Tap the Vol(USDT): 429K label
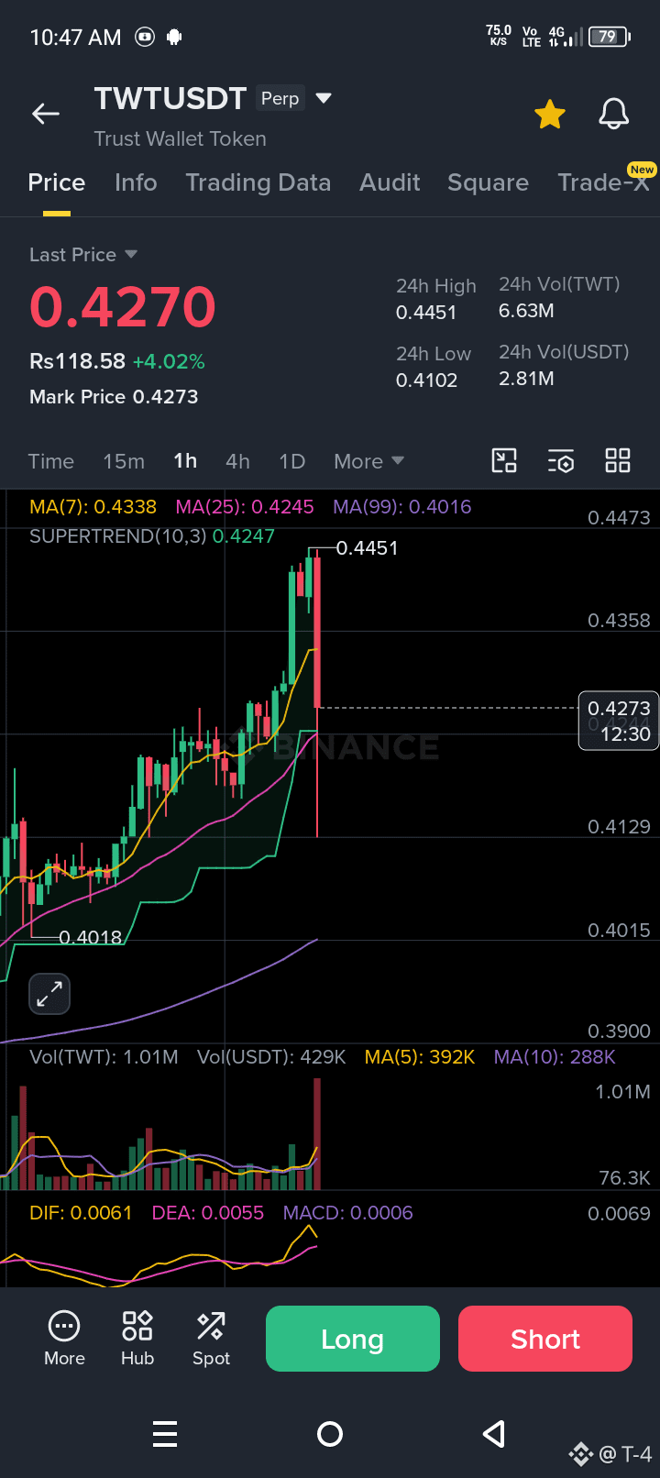Screen dimensions: 660x1478 point(271,1057)
